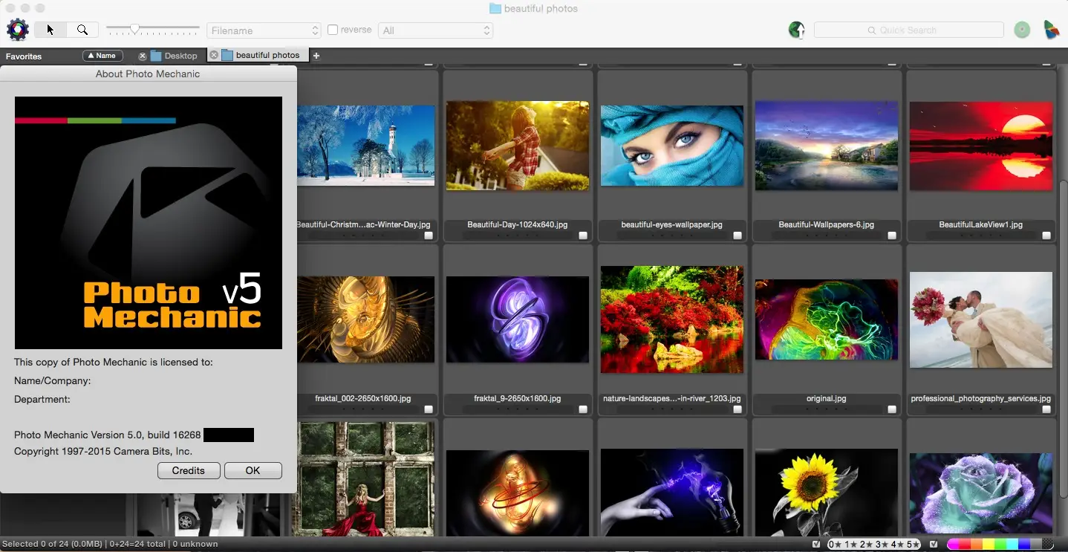Filter by cyan color class
This screenshot has width=1068, height=552.
point(1012,545)
